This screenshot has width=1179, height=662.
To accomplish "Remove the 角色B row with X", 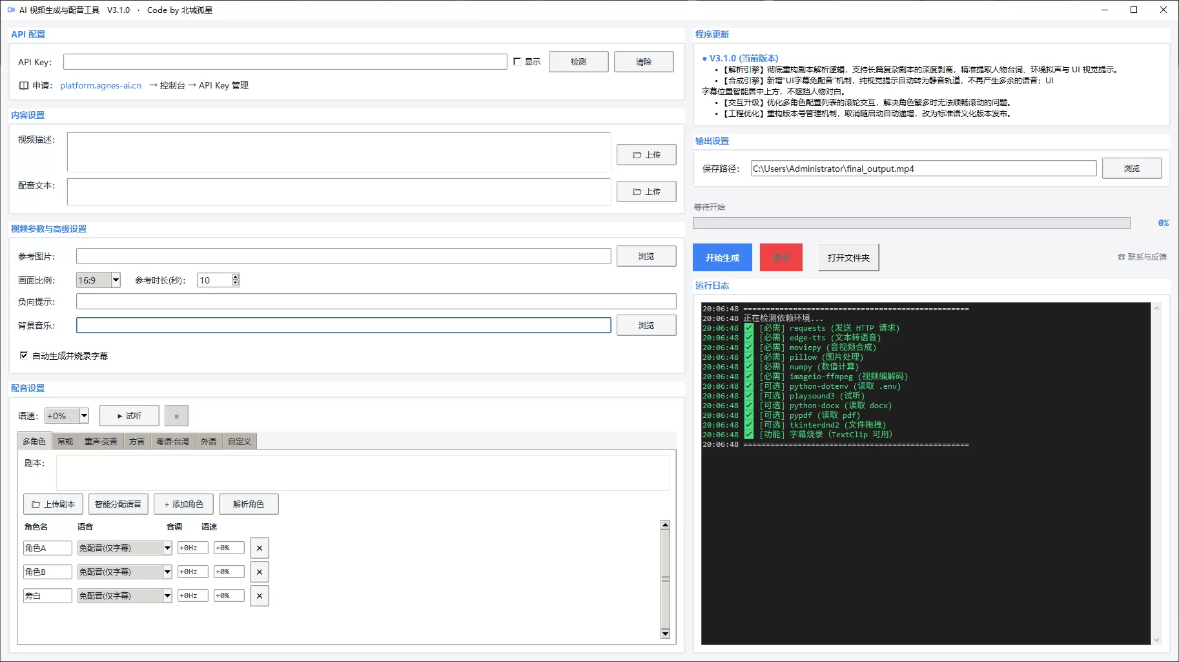I will [260, 572].
